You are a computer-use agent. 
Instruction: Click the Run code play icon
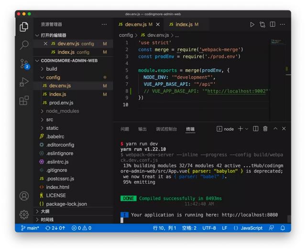click(252, 24)
